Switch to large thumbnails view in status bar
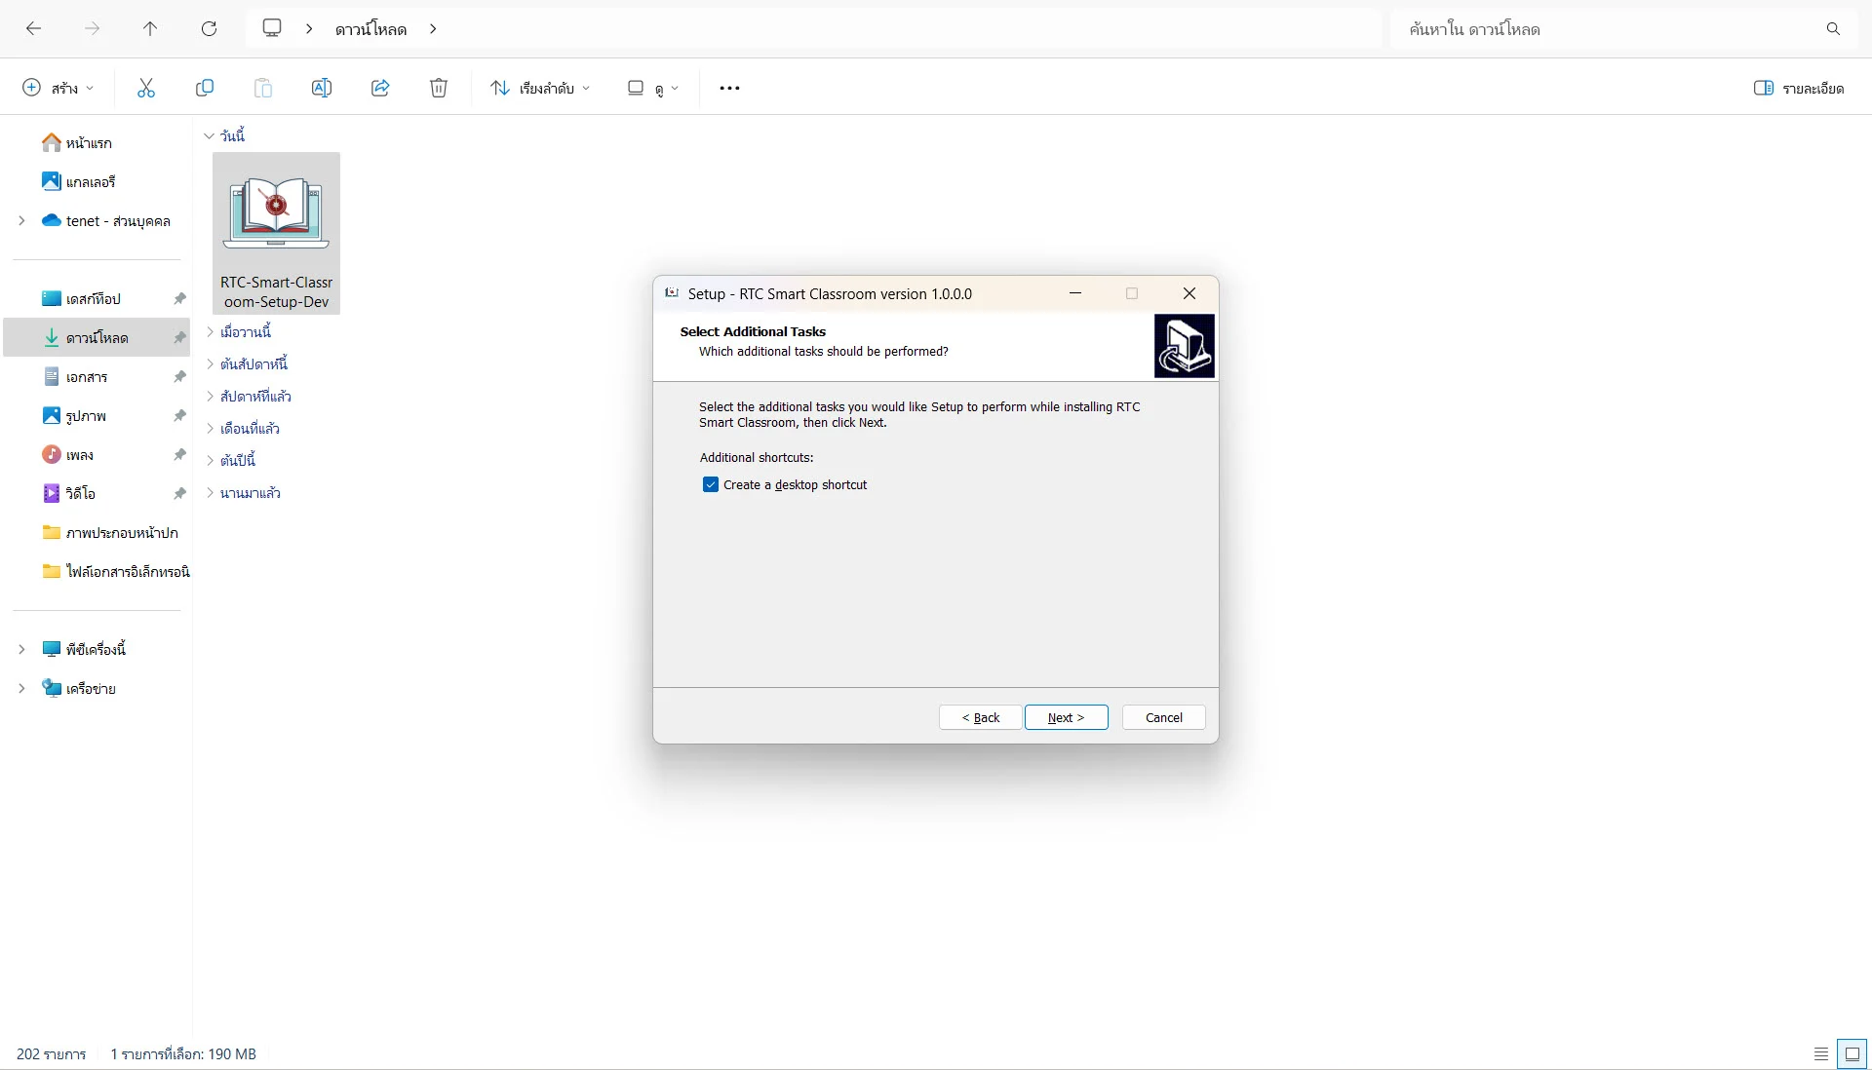The image size is (1872, 1070). tap(1852, 1053)
